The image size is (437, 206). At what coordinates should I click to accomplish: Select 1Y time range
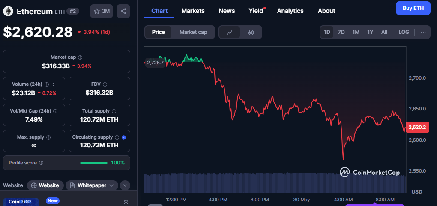370,32
